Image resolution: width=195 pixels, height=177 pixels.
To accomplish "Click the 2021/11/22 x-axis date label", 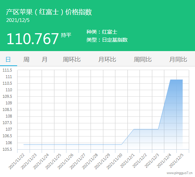I will (17, 161).
